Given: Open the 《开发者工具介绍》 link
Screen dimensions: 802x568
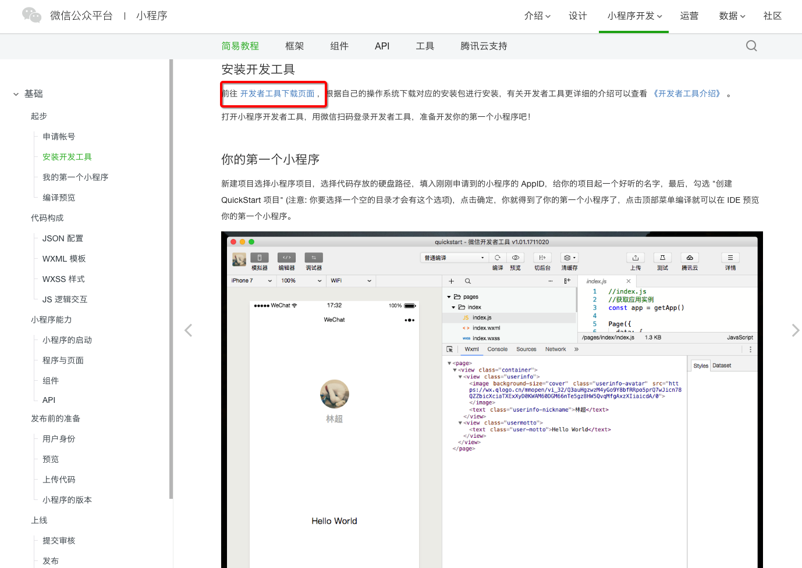Looking at the screenshot, I should (x=687, y=94).
